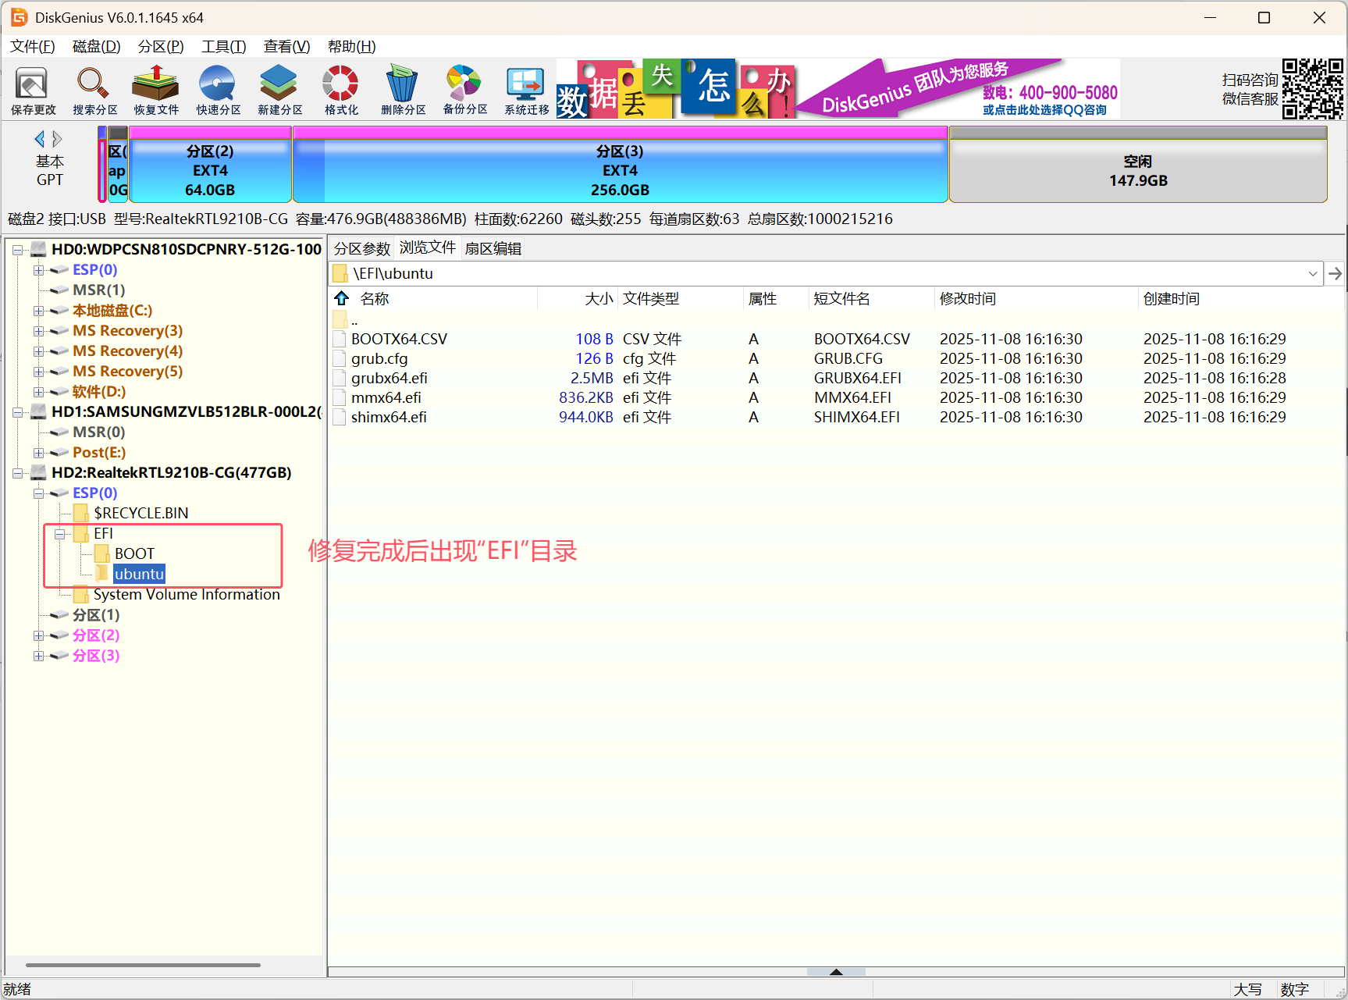
Task: Collapse the HD1 SAMSUNG disk node
Action: click(x=17, y=412)
